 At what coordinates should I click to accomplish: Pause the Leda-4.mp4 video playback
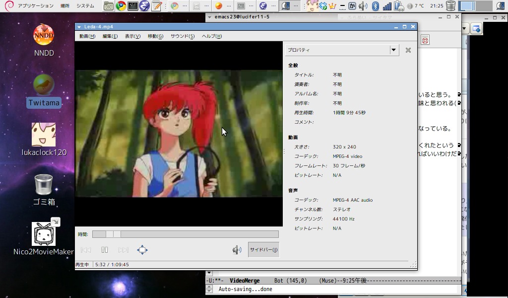[x=104, y=250]
